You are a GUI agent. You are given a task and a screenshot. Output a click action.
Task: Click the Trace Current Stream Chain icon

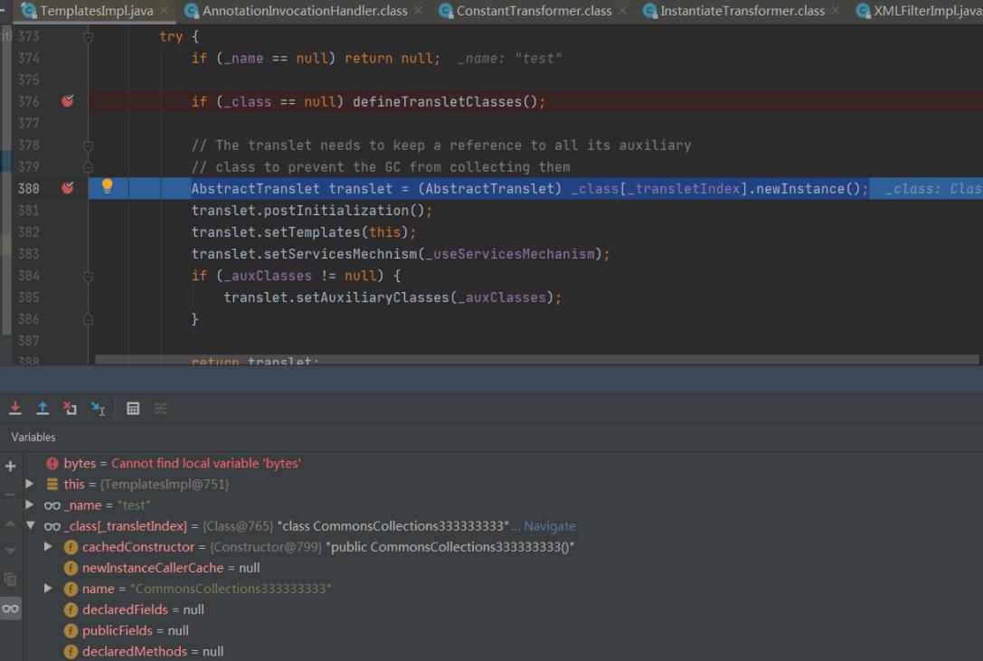tap(160, 409)
